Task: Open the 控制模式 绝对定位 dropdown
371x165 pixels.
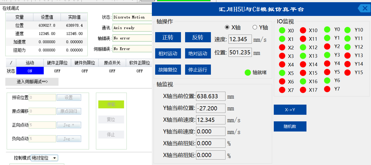Action: (44, 158)
